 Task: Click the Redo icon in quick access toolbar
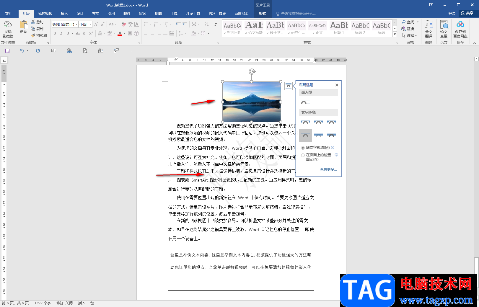click(38, 51)
